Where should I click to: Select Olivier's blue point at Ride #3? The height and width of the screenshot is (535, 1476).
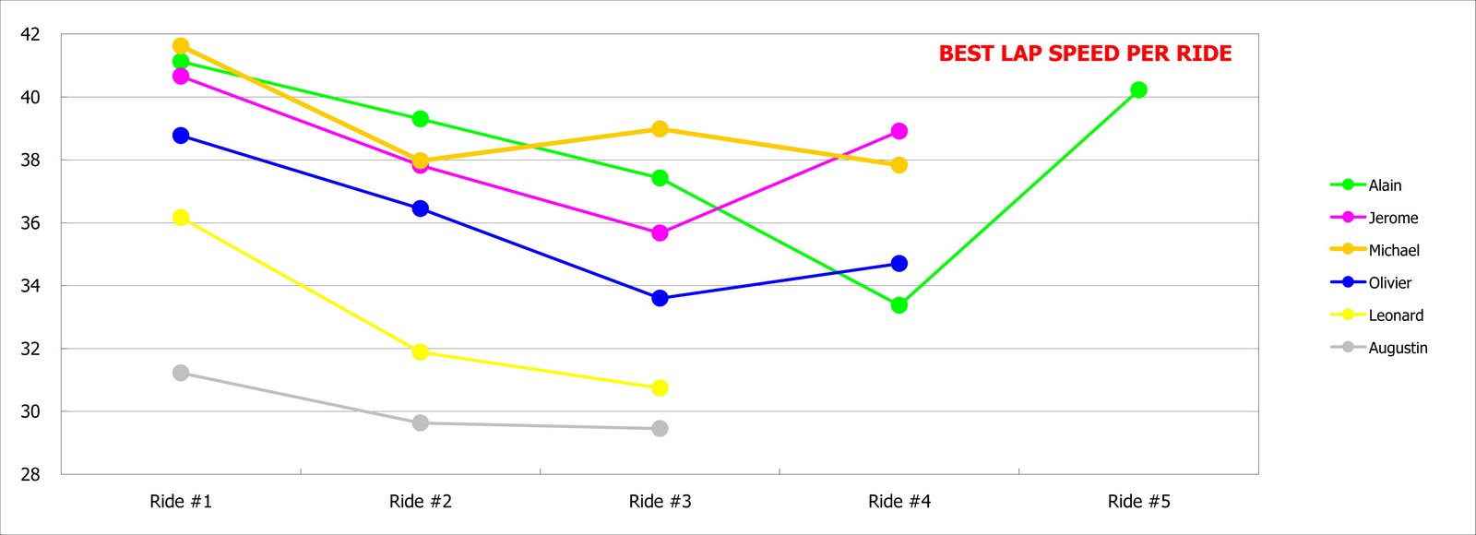660,298
